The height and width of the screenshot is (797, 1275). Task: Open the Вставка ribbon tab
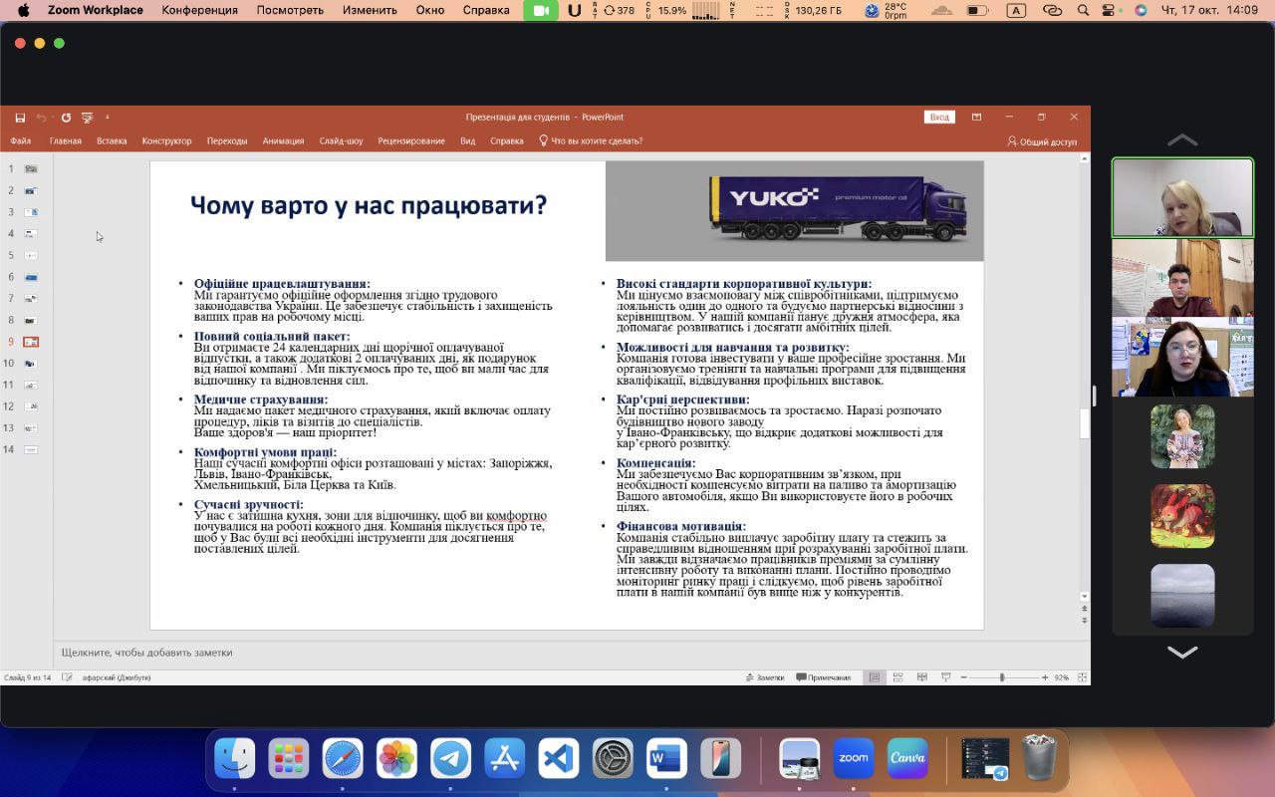point(112,141)
